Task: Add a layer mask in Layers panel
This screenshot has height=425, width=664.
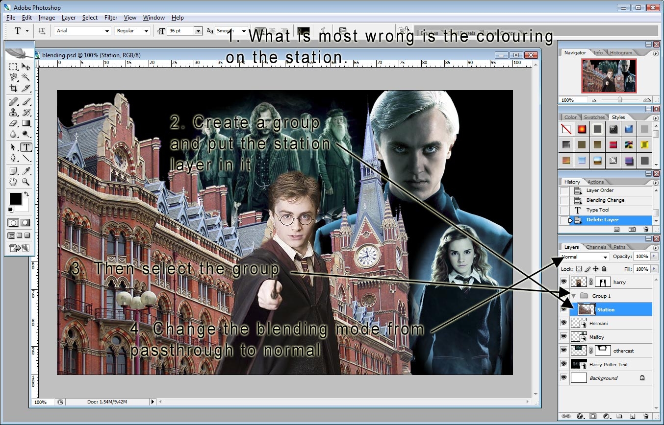Action: pos(593,416)
